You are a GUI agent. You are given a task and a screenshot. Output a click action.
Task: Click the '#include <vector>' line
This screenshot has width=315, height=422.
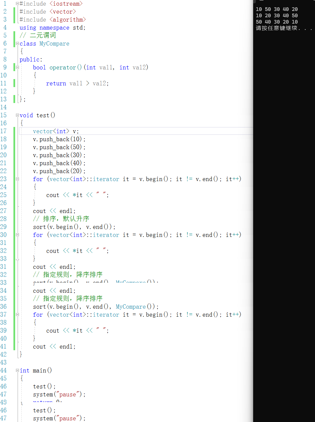(48, 12)
